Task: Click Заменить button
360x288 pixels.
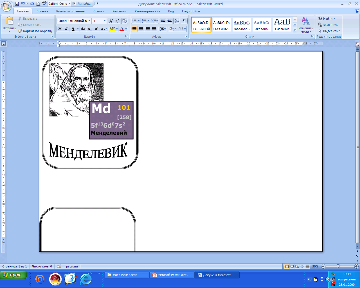Action: coord(328,25)
